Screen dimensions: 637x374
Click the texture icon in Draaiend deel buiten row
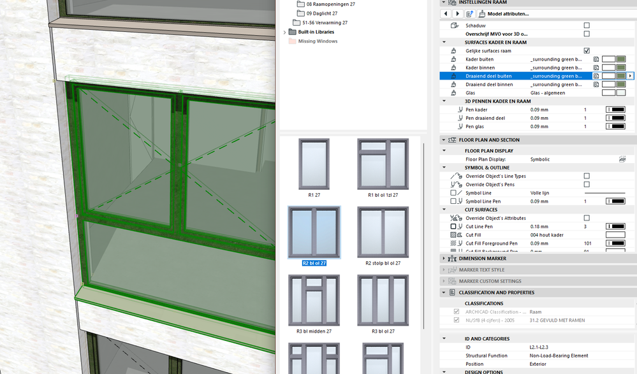(x=596, y=76)
